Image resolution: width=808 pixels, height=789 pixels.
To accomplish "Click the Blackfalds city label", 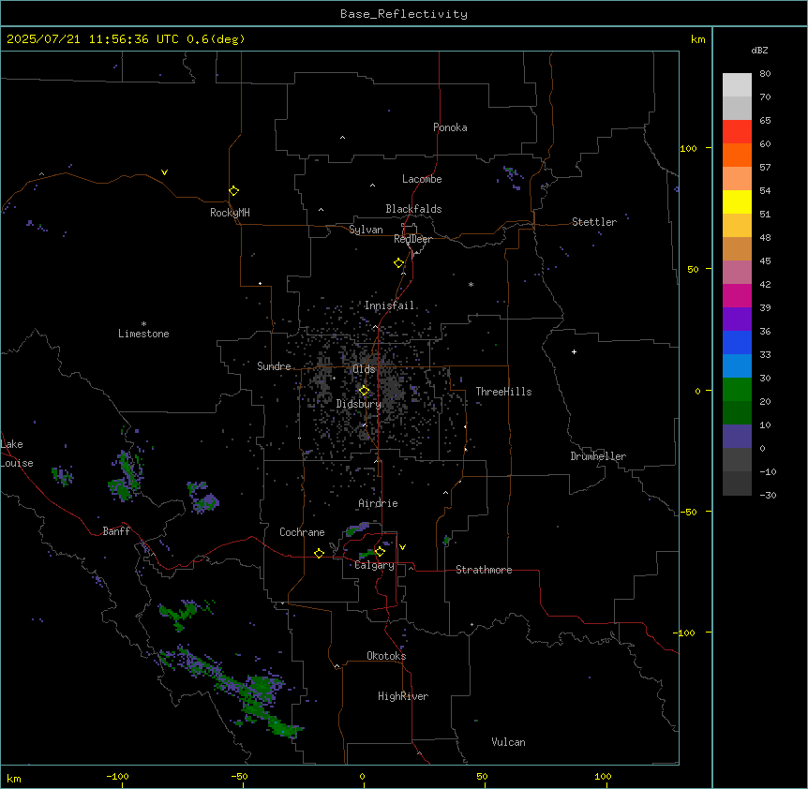I will (x=413, y=209).
